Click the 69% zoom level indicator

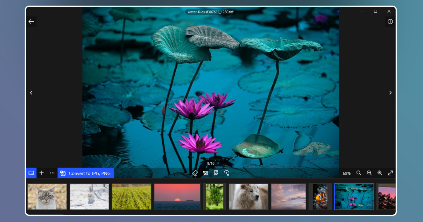point(346,173)
